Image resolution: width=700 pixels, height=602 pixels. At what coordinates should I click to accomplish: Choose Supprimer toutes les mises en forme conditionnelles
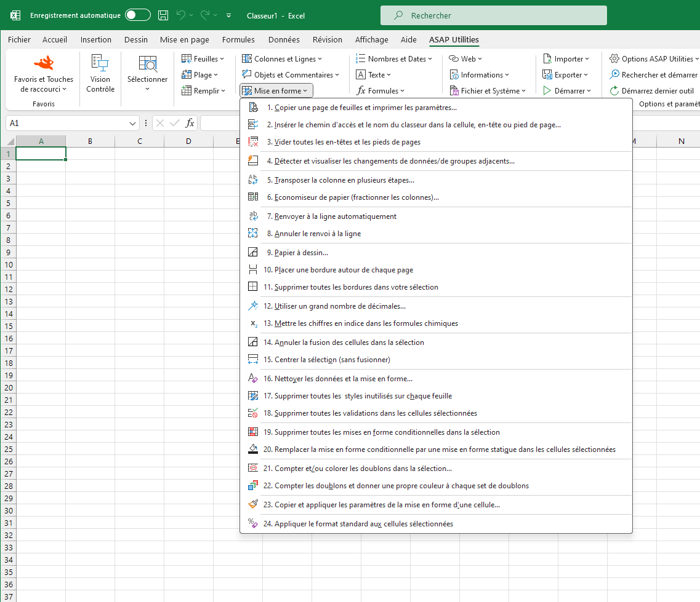pos(436,432)
